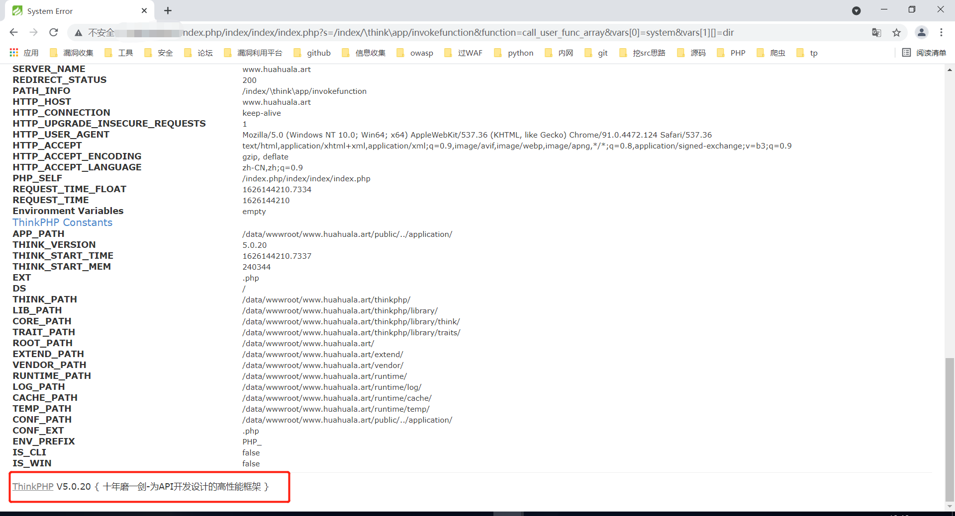Screen dimensions: 955x516
Task: Close the System Error tab
Action: (x=144, y=10)
